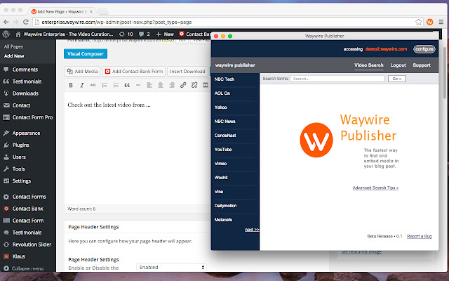Align text center
The height and width of the screenshot is (281, 449).
click(x=161, y=85)
